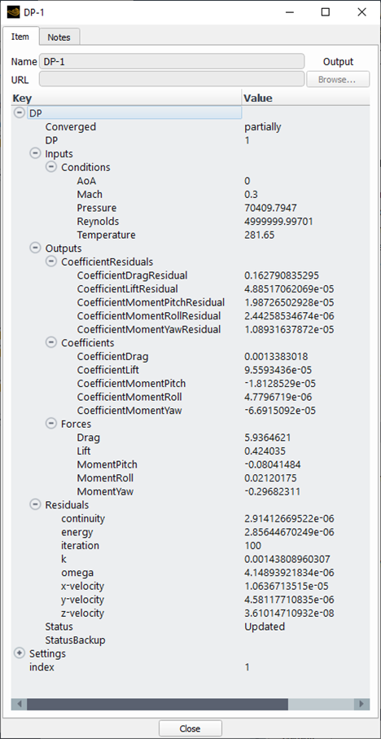Select the CoefficientMomentRollResidual row

(x=190, y=316)
